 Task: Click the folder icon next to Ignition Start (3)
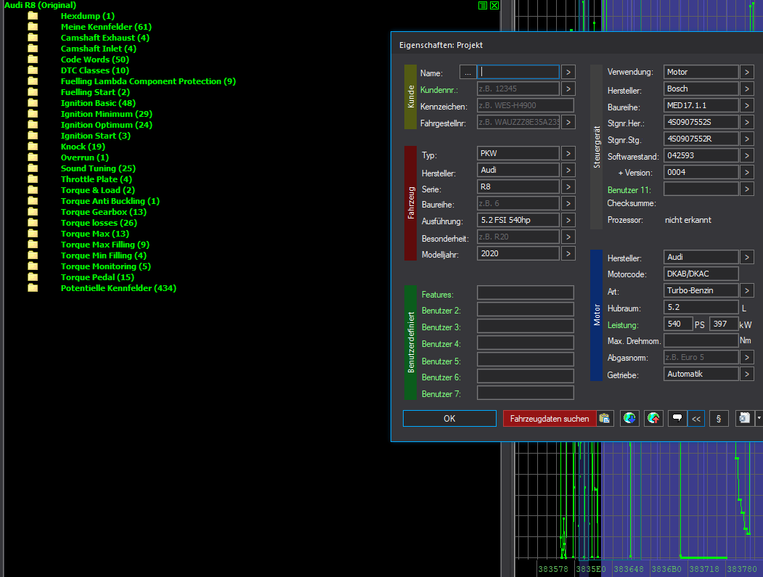(33, 135)
